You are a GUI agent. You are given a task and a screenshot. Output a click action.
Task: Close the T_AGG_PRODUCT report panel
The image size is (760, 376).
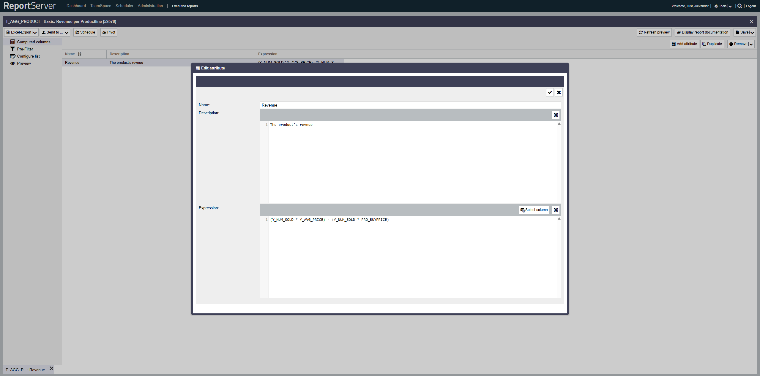pyautogui.click(x=751, y=22)
